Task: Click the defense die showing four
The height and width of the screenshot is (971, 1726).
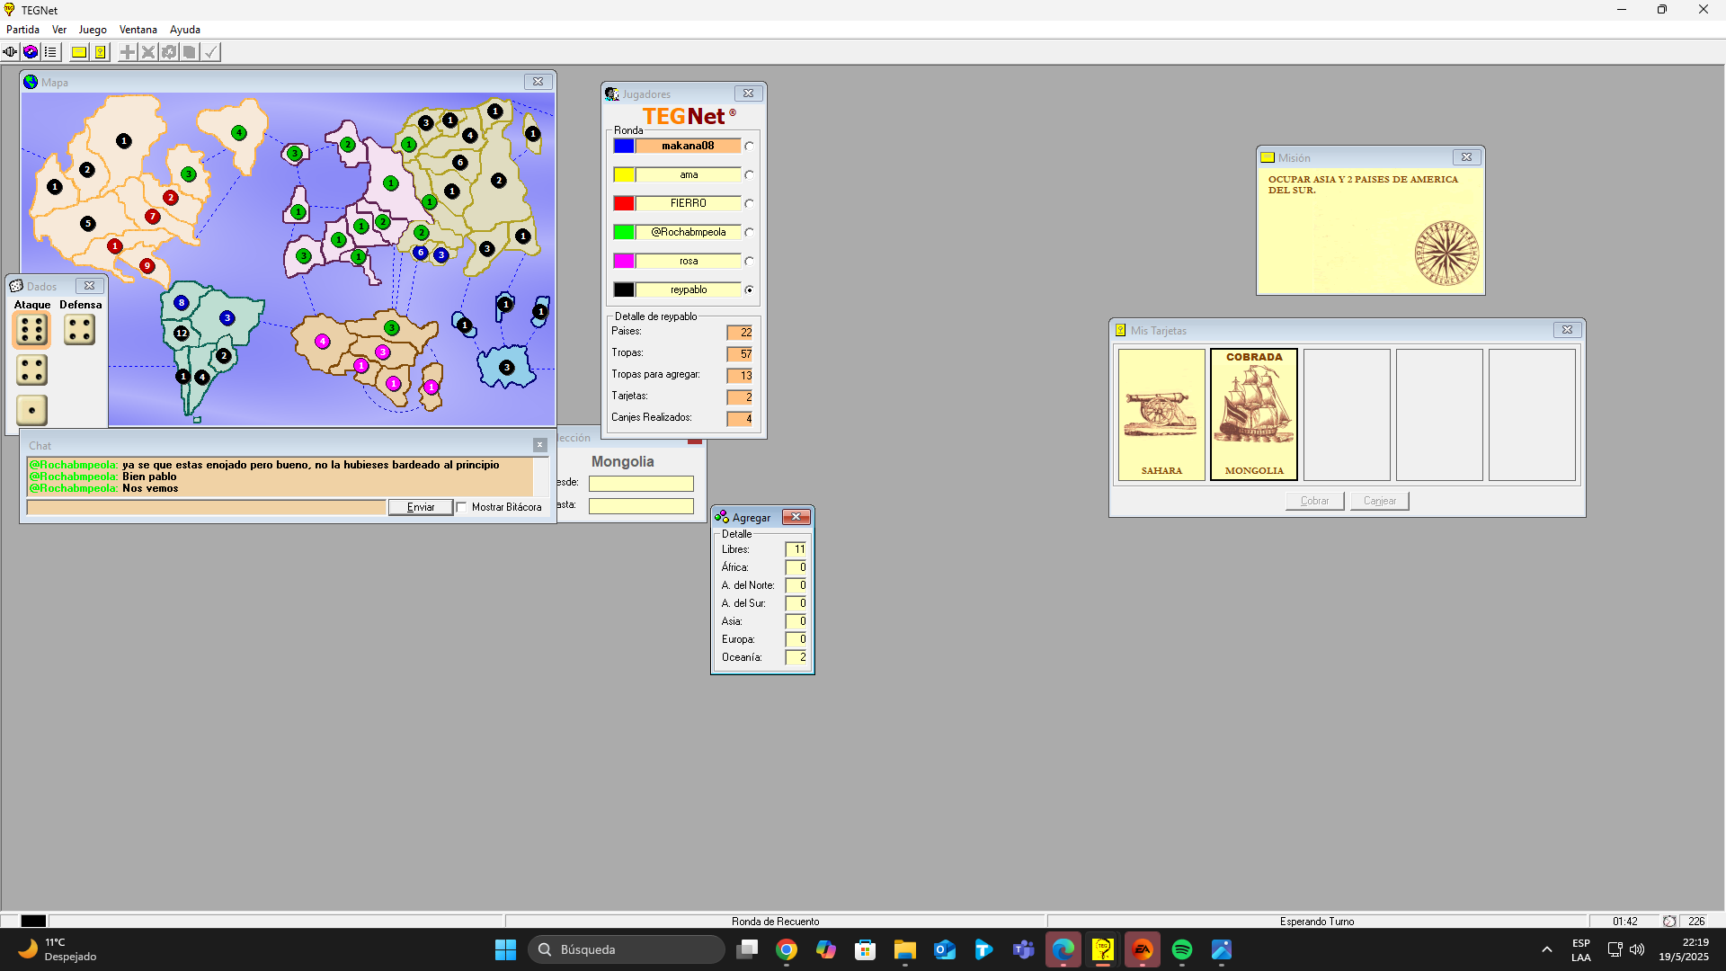Action: 79,330
